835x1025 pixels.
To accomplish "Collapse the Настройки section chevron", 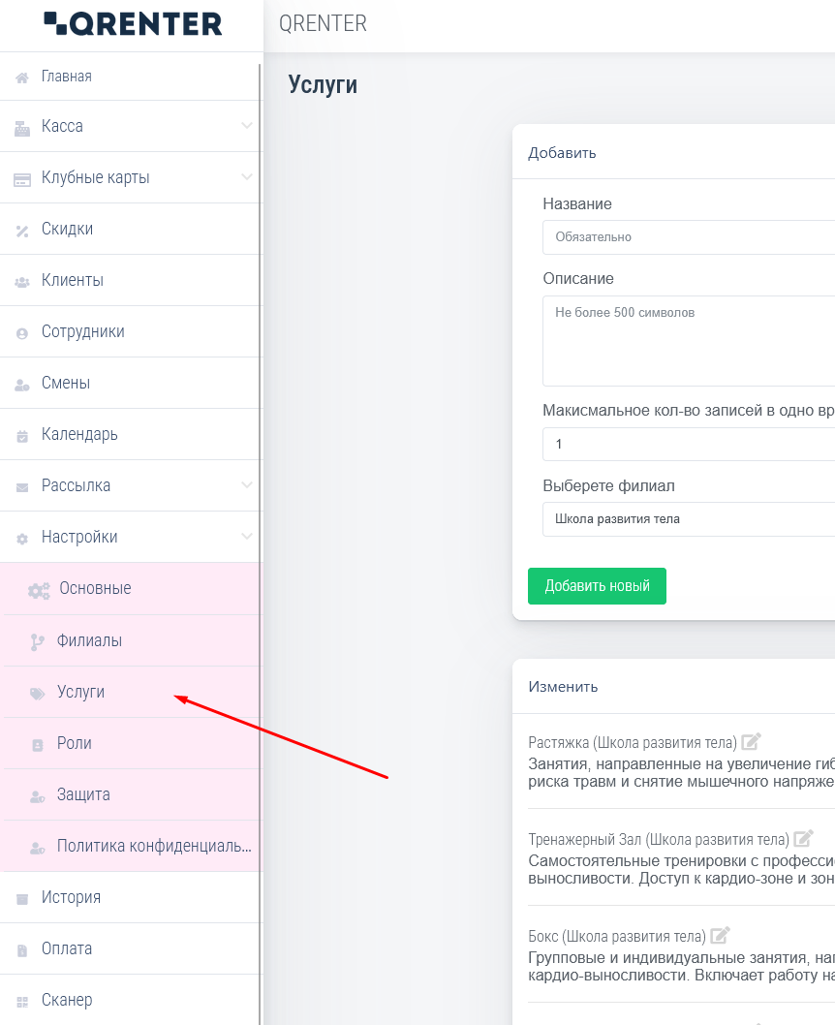I will (x=247, y=537).
